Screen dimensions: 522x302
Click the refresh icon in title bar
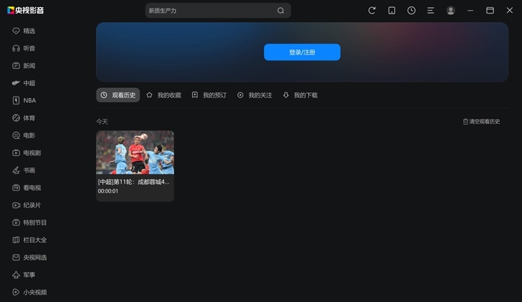pyautogui.click(x=372, y=10)
